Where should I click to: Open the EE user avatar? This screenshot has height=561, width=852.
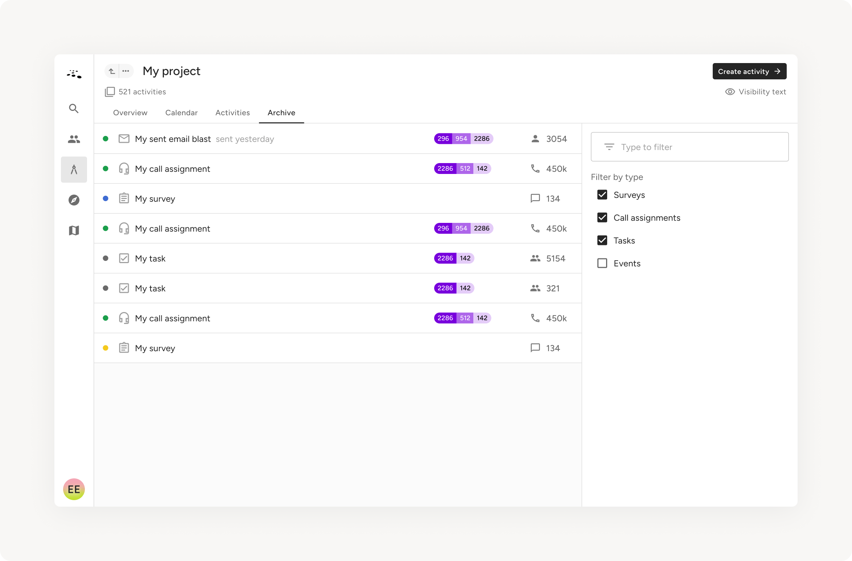click(74, 489)
